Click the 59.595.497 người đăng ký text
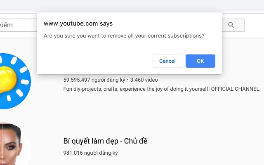The height and width of the screenshot is (165, 264). pos(94,80)
